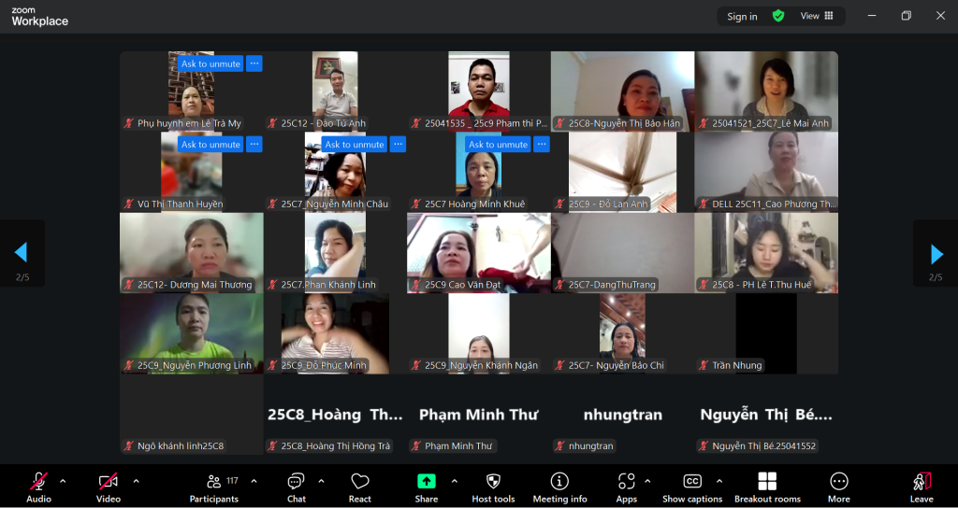Toggle Show captions

click(692, 486)
